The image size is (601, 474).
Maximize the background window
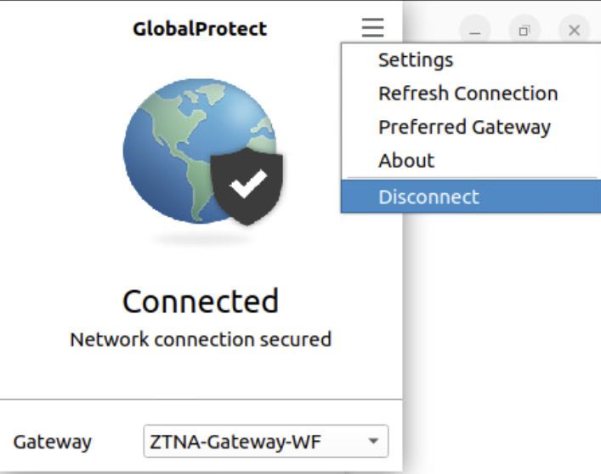pos(524,31)
